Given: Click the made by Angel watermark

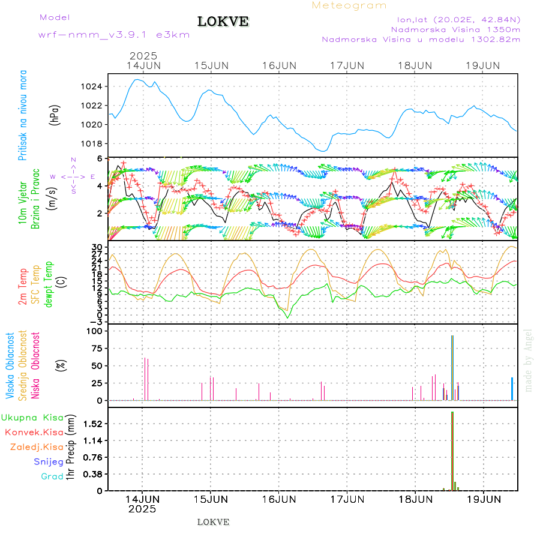Looking at the screenshot, I should pyautogui.click(x=529, y=360).
